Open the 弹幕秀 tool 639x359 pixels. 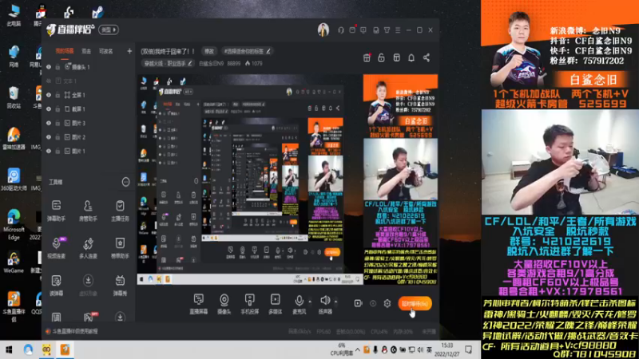coord(120,285)
